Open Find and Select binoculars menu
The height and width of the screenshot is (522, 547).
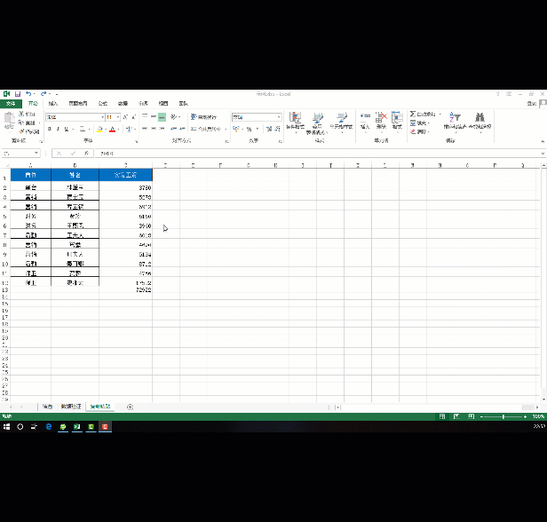tap(480, 122)
